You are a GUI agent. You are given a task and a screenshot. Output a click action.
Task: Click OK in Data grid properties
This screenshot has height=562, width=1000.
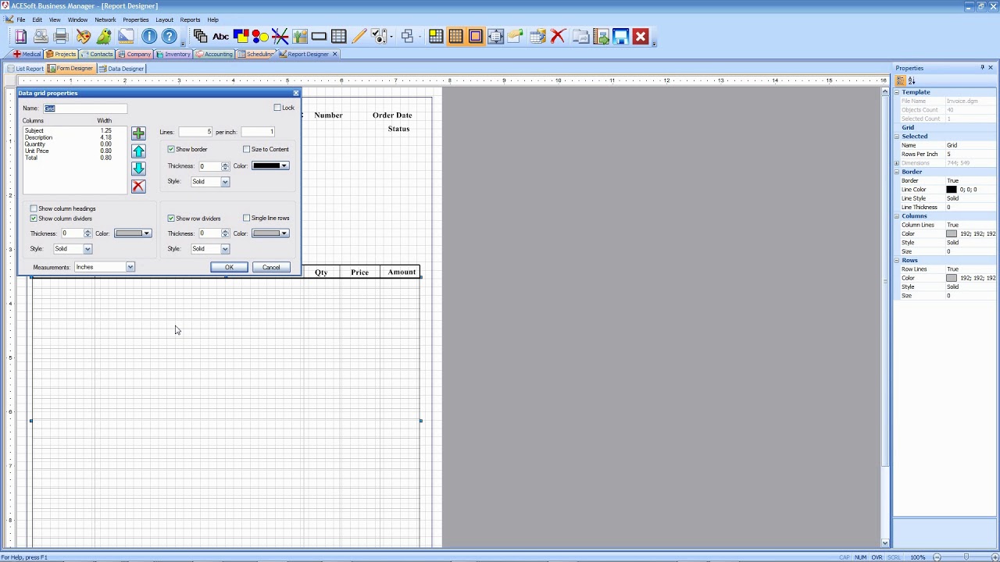point(229,268)
